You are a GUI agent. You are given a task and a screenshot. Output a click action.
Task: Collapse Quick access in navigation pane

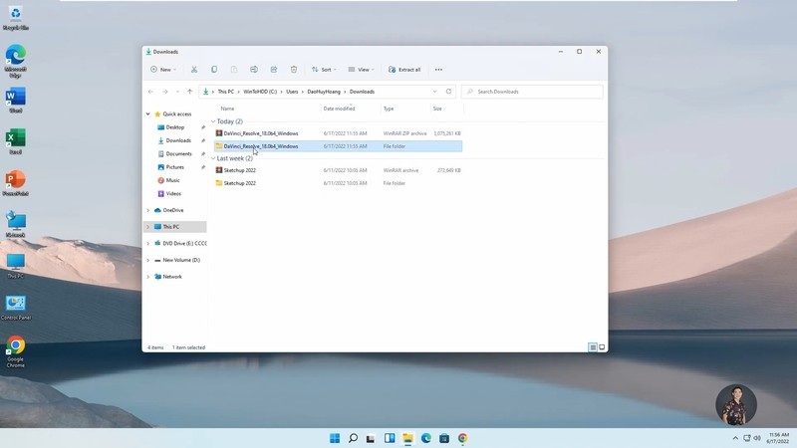click(x=147, y=114)
